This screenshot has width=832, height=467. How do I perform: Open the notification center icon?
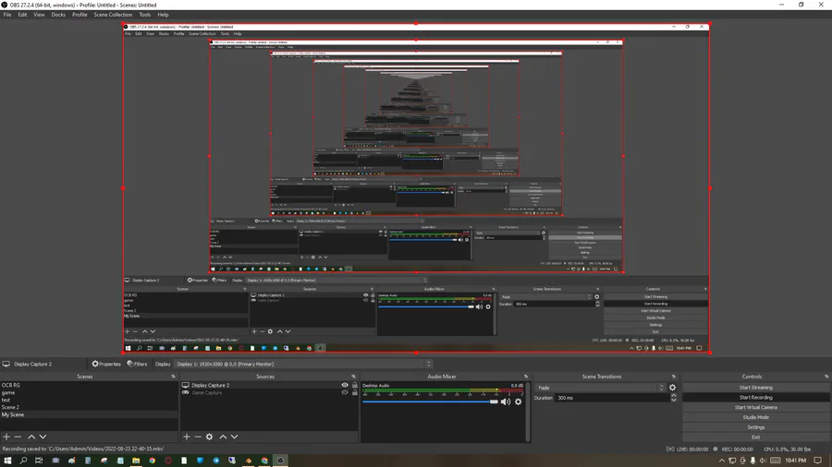tap(818, 461)
